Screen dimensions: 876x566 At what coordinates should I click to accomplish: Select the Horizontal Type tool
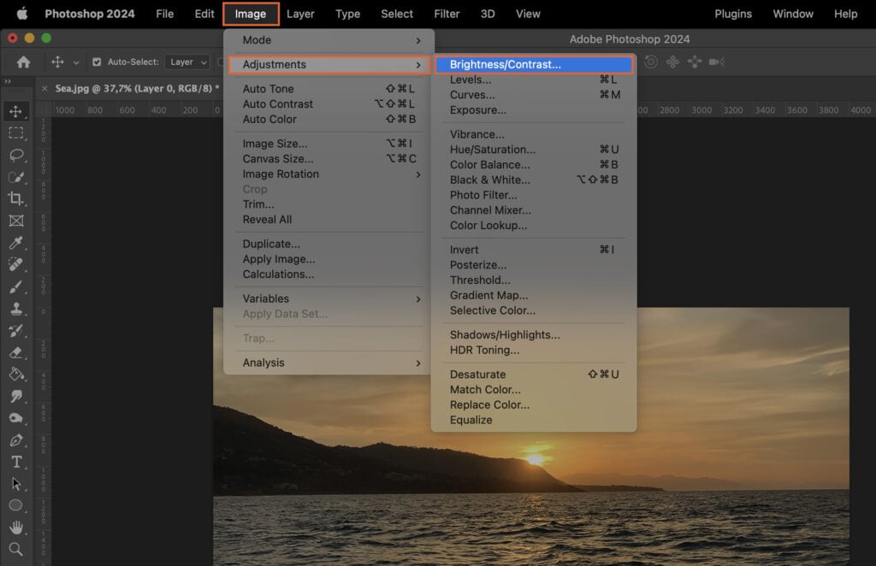(17, 460)
